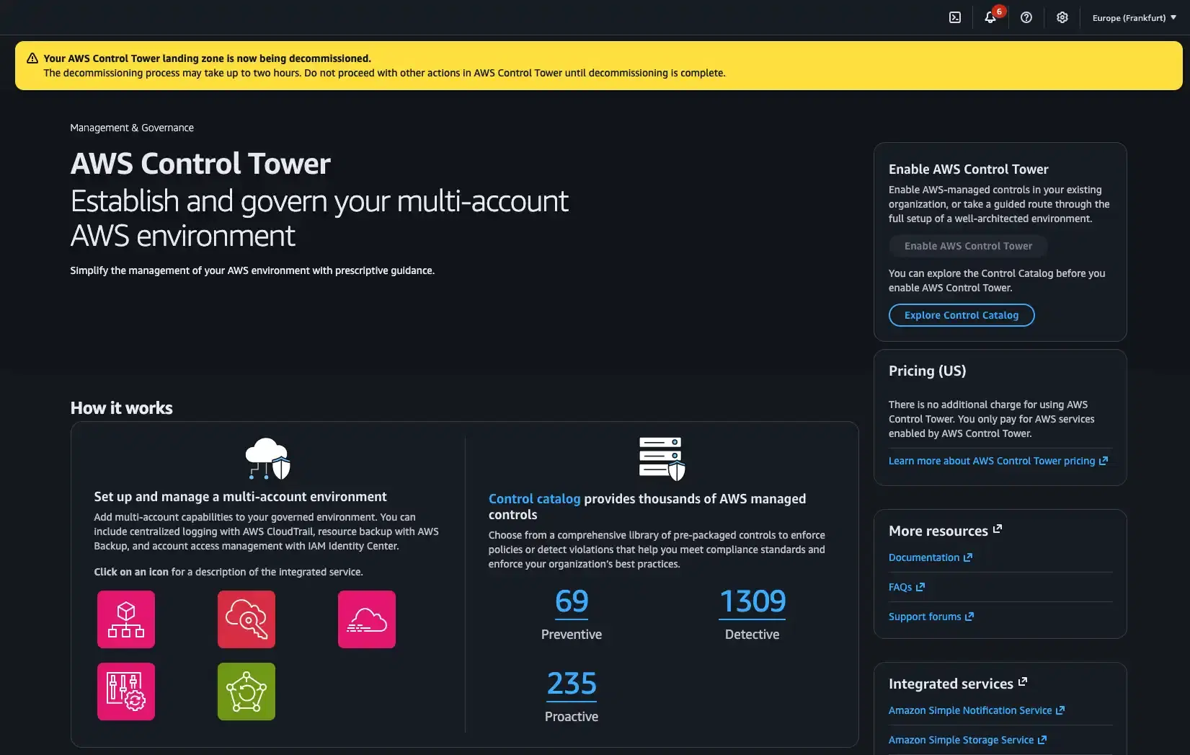Open the help question mark menu
Screen dimensions: 1190x755
click(1026, 17)
